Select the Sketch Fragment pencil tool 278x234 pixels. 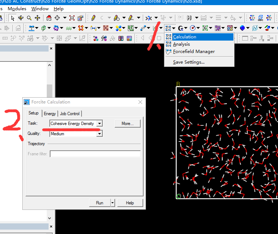pyautogui.click(x=131, y=18)
